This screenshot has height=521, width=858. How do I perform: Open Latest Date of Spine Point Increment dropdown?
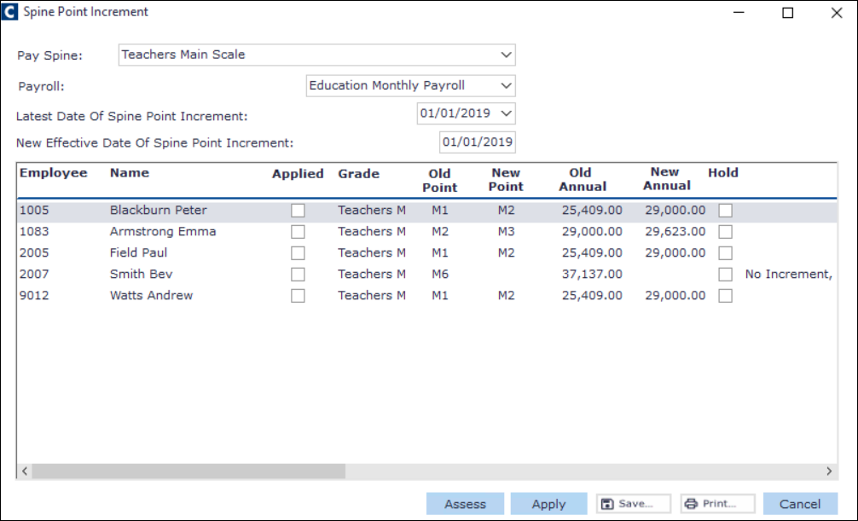tap(467, 113)
